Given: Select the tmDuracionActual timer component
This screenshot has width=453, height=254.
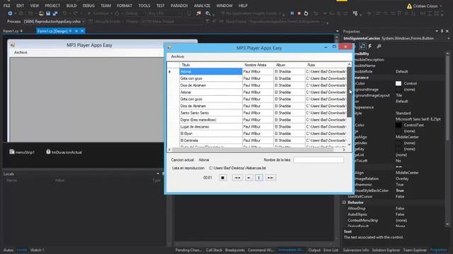Looking at the screenshot, I should click(x=64, y=152).
